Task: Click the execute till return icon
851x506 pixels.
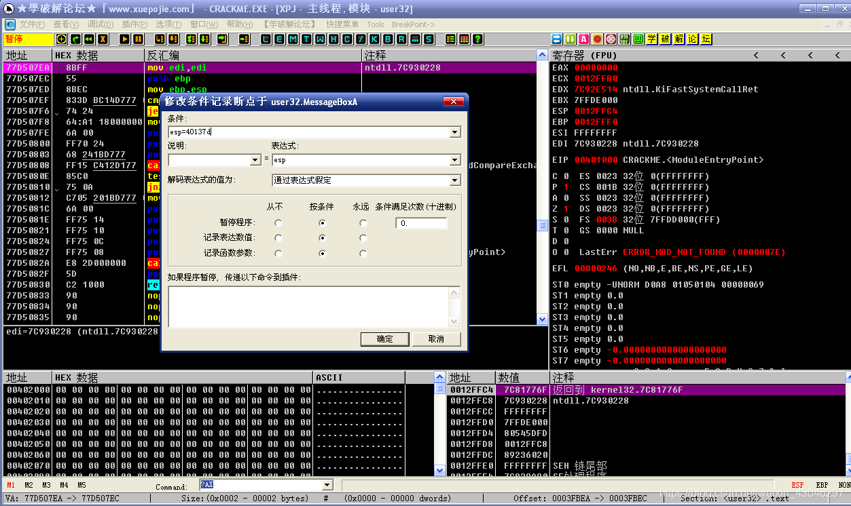Action: pyautogui.click(x=221, y=39)
